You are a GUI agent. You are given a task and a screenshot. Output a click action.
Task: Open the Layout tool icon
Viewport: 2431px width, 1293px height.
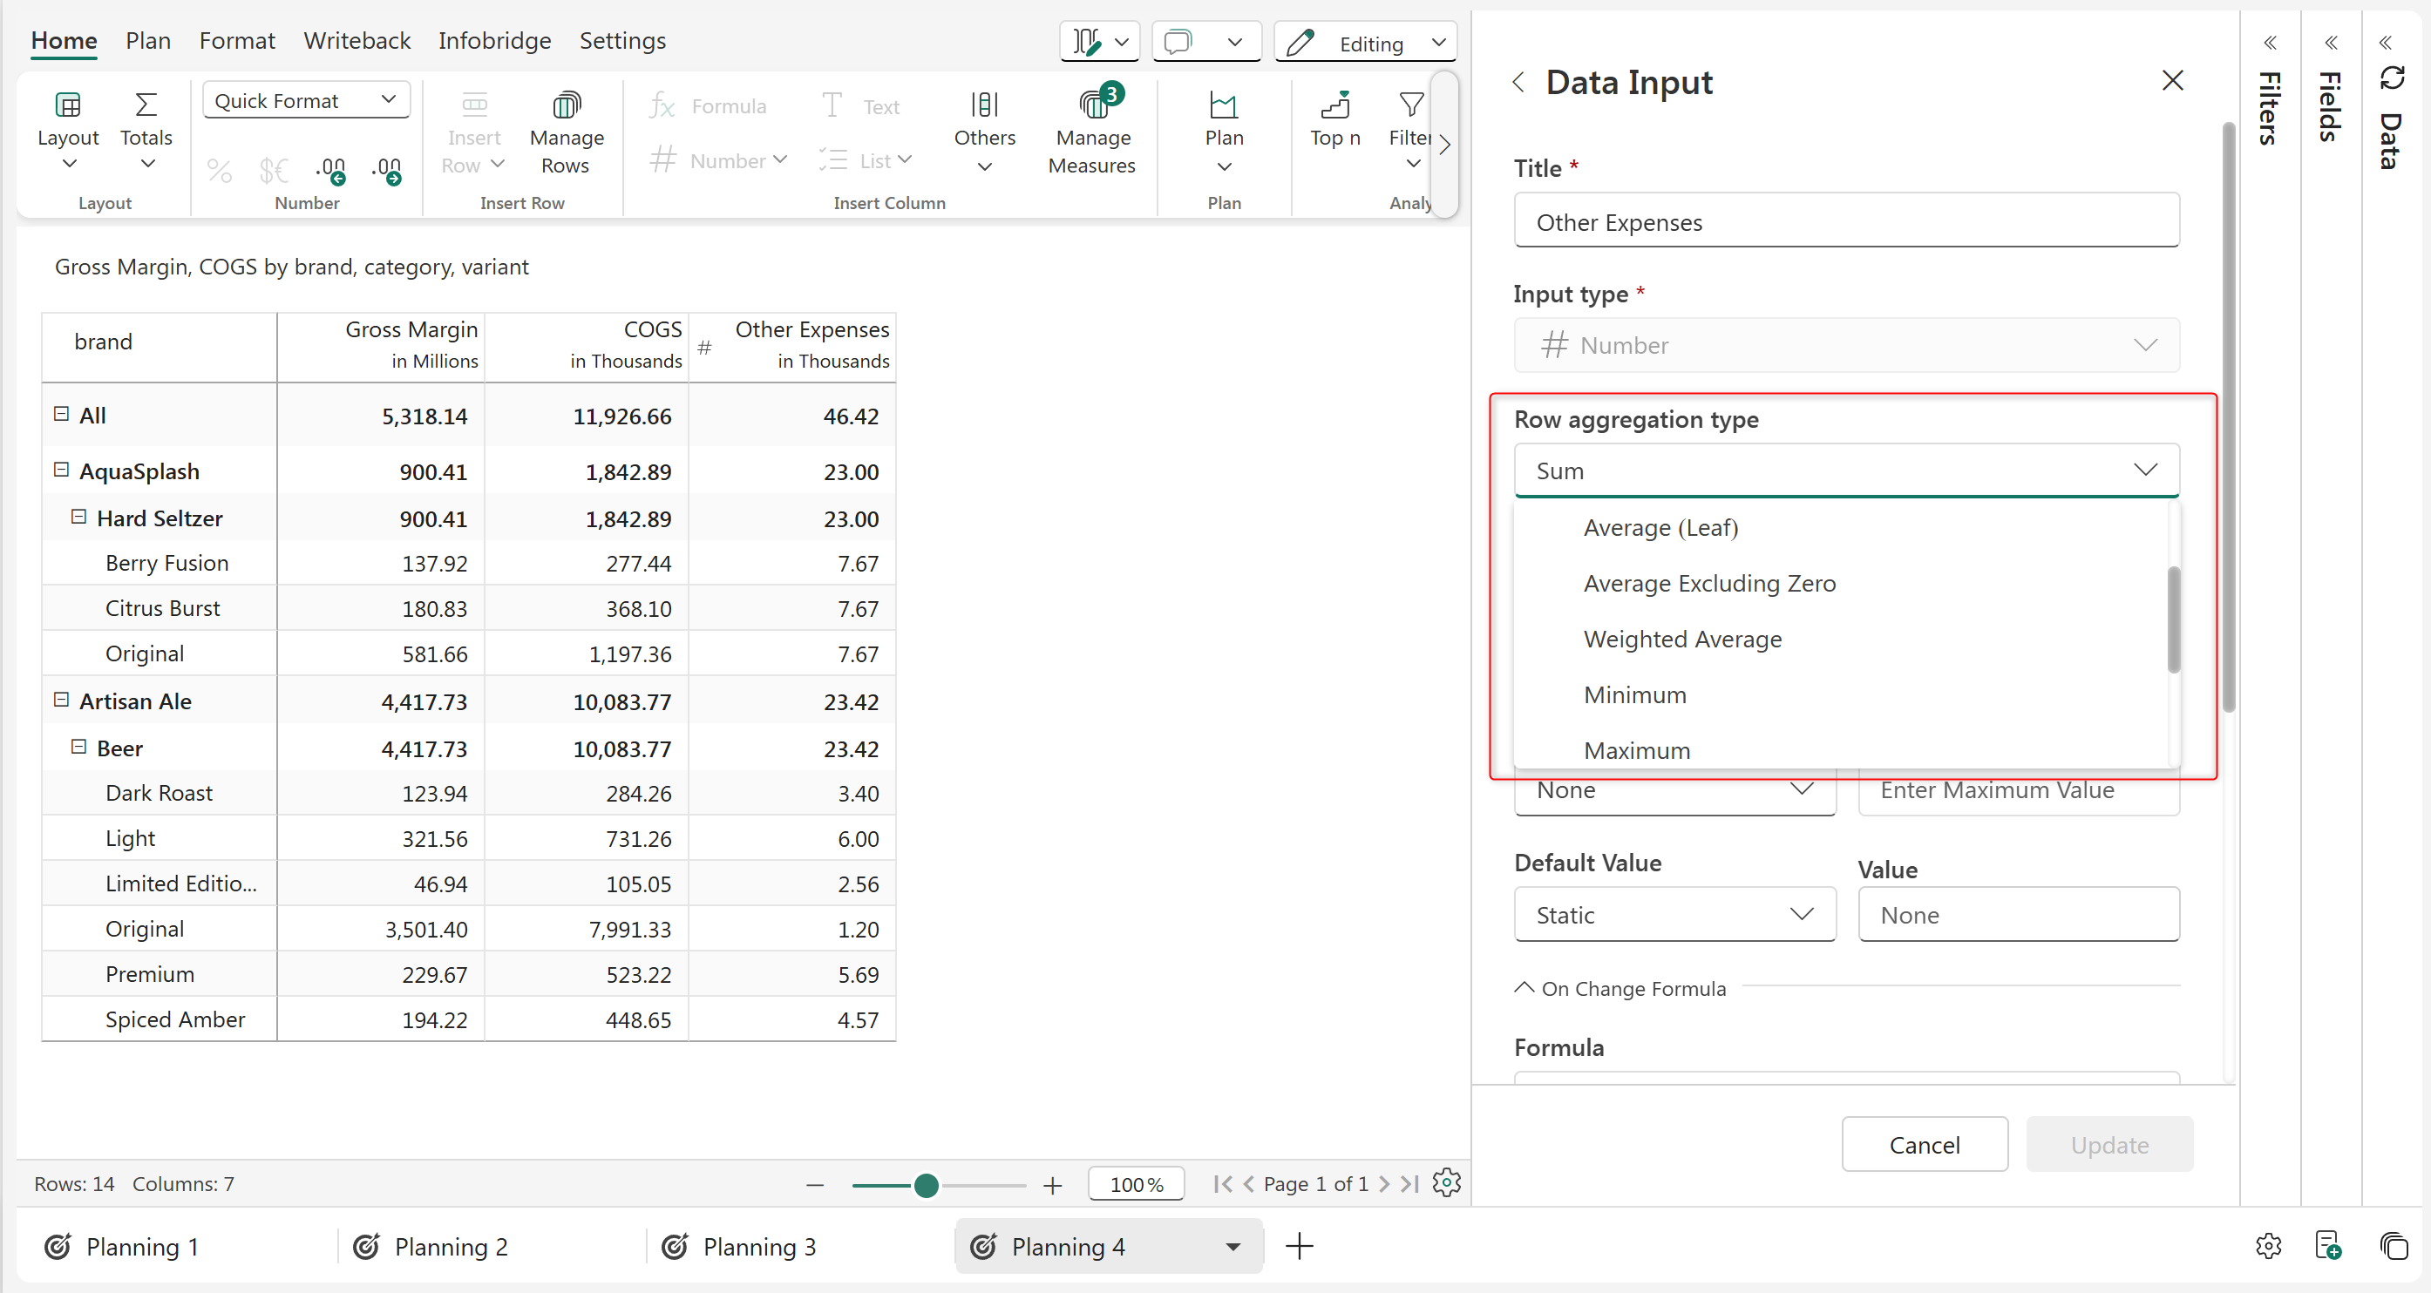(67, 105)
